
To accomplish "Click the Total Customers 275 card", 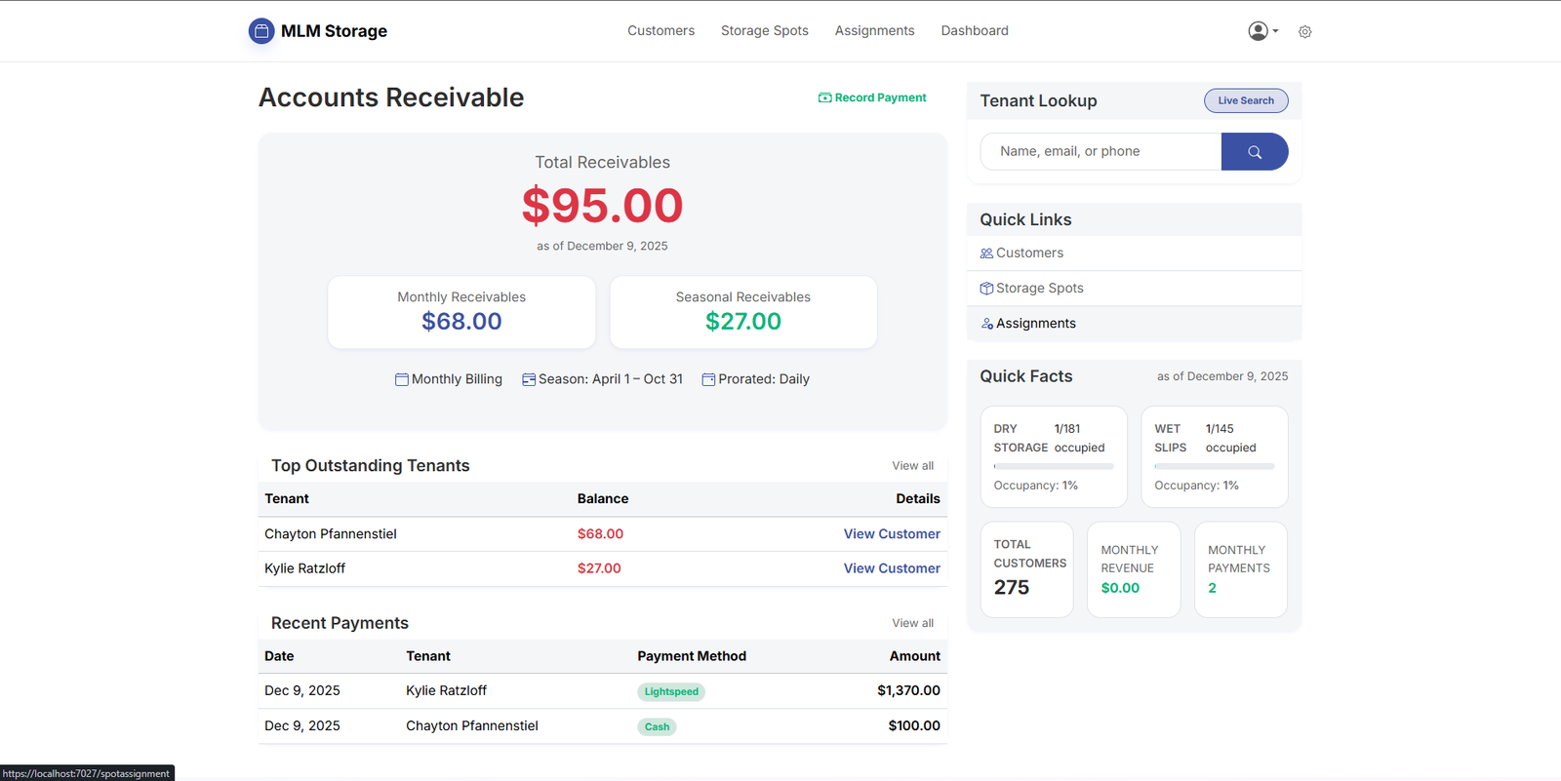I will tap(1026, 569).
